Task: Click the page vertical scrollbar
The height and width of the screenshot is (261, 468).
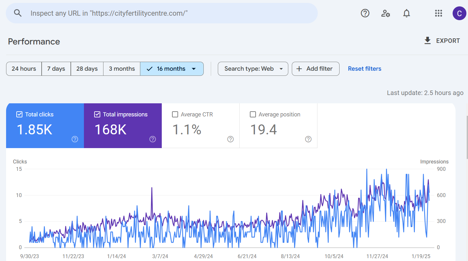Action: [467, 137]
